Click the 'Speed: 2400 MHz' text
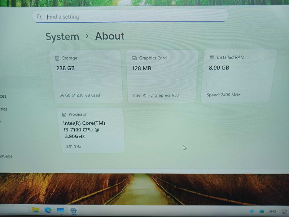 pos(223,95)
